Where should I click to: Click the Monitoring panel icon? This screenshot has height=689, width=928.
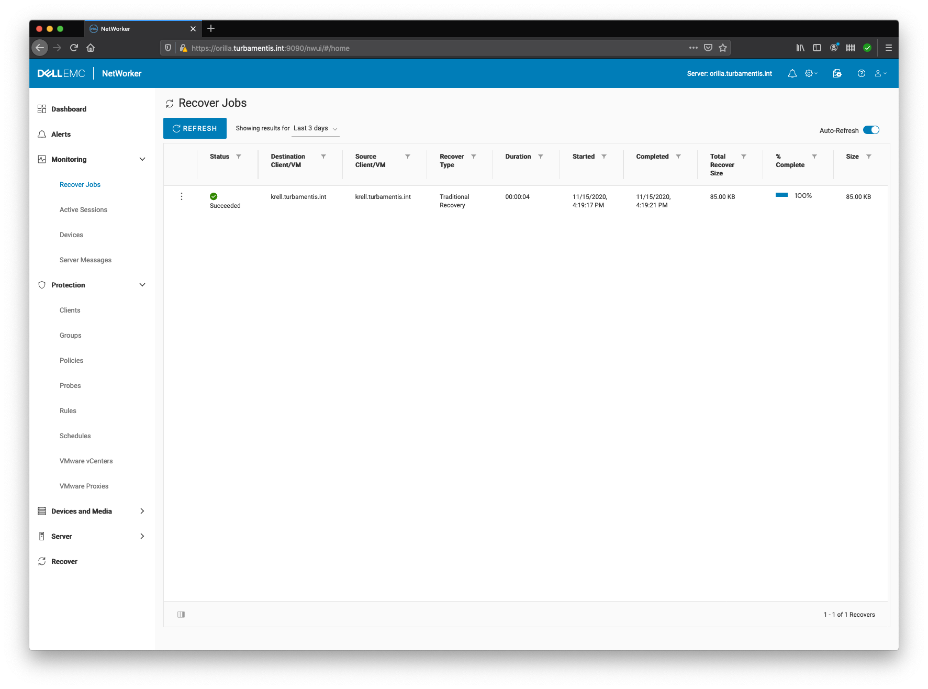click(x=42, y=159)
